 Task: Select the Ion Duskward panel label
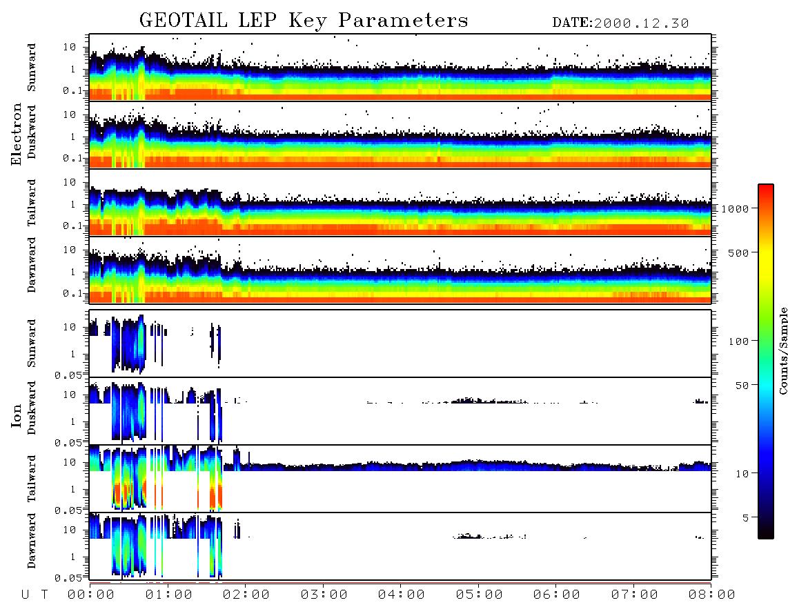click(32, 408)
